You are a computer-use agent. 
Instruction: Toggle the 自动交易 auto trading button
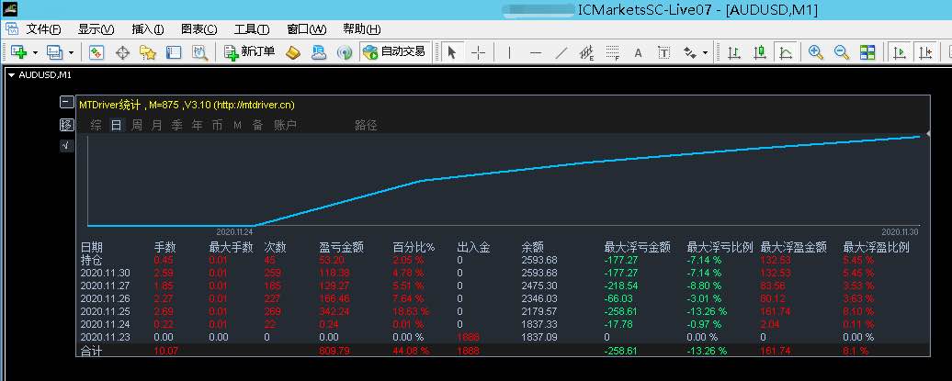[394, 52]
